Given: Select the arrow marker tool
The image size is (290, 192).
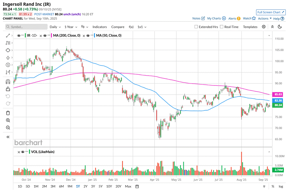Looking at the screenshot, I should [x=8, y=57].
